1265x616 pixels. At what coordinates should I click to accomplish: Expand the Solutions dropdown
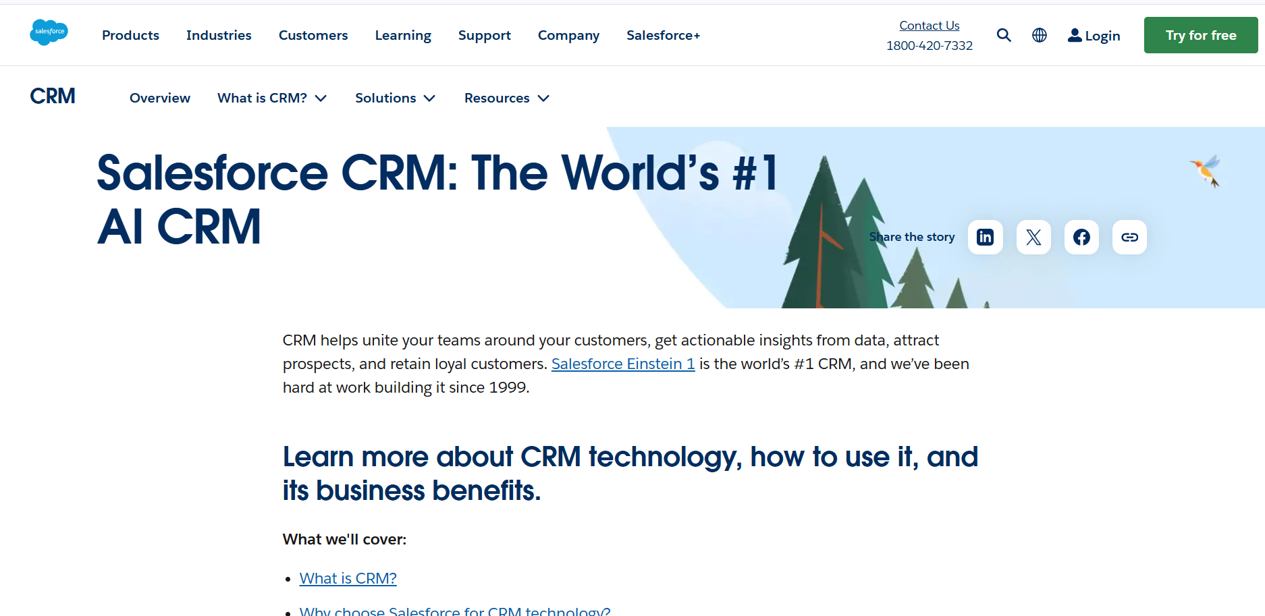point(396,98)
